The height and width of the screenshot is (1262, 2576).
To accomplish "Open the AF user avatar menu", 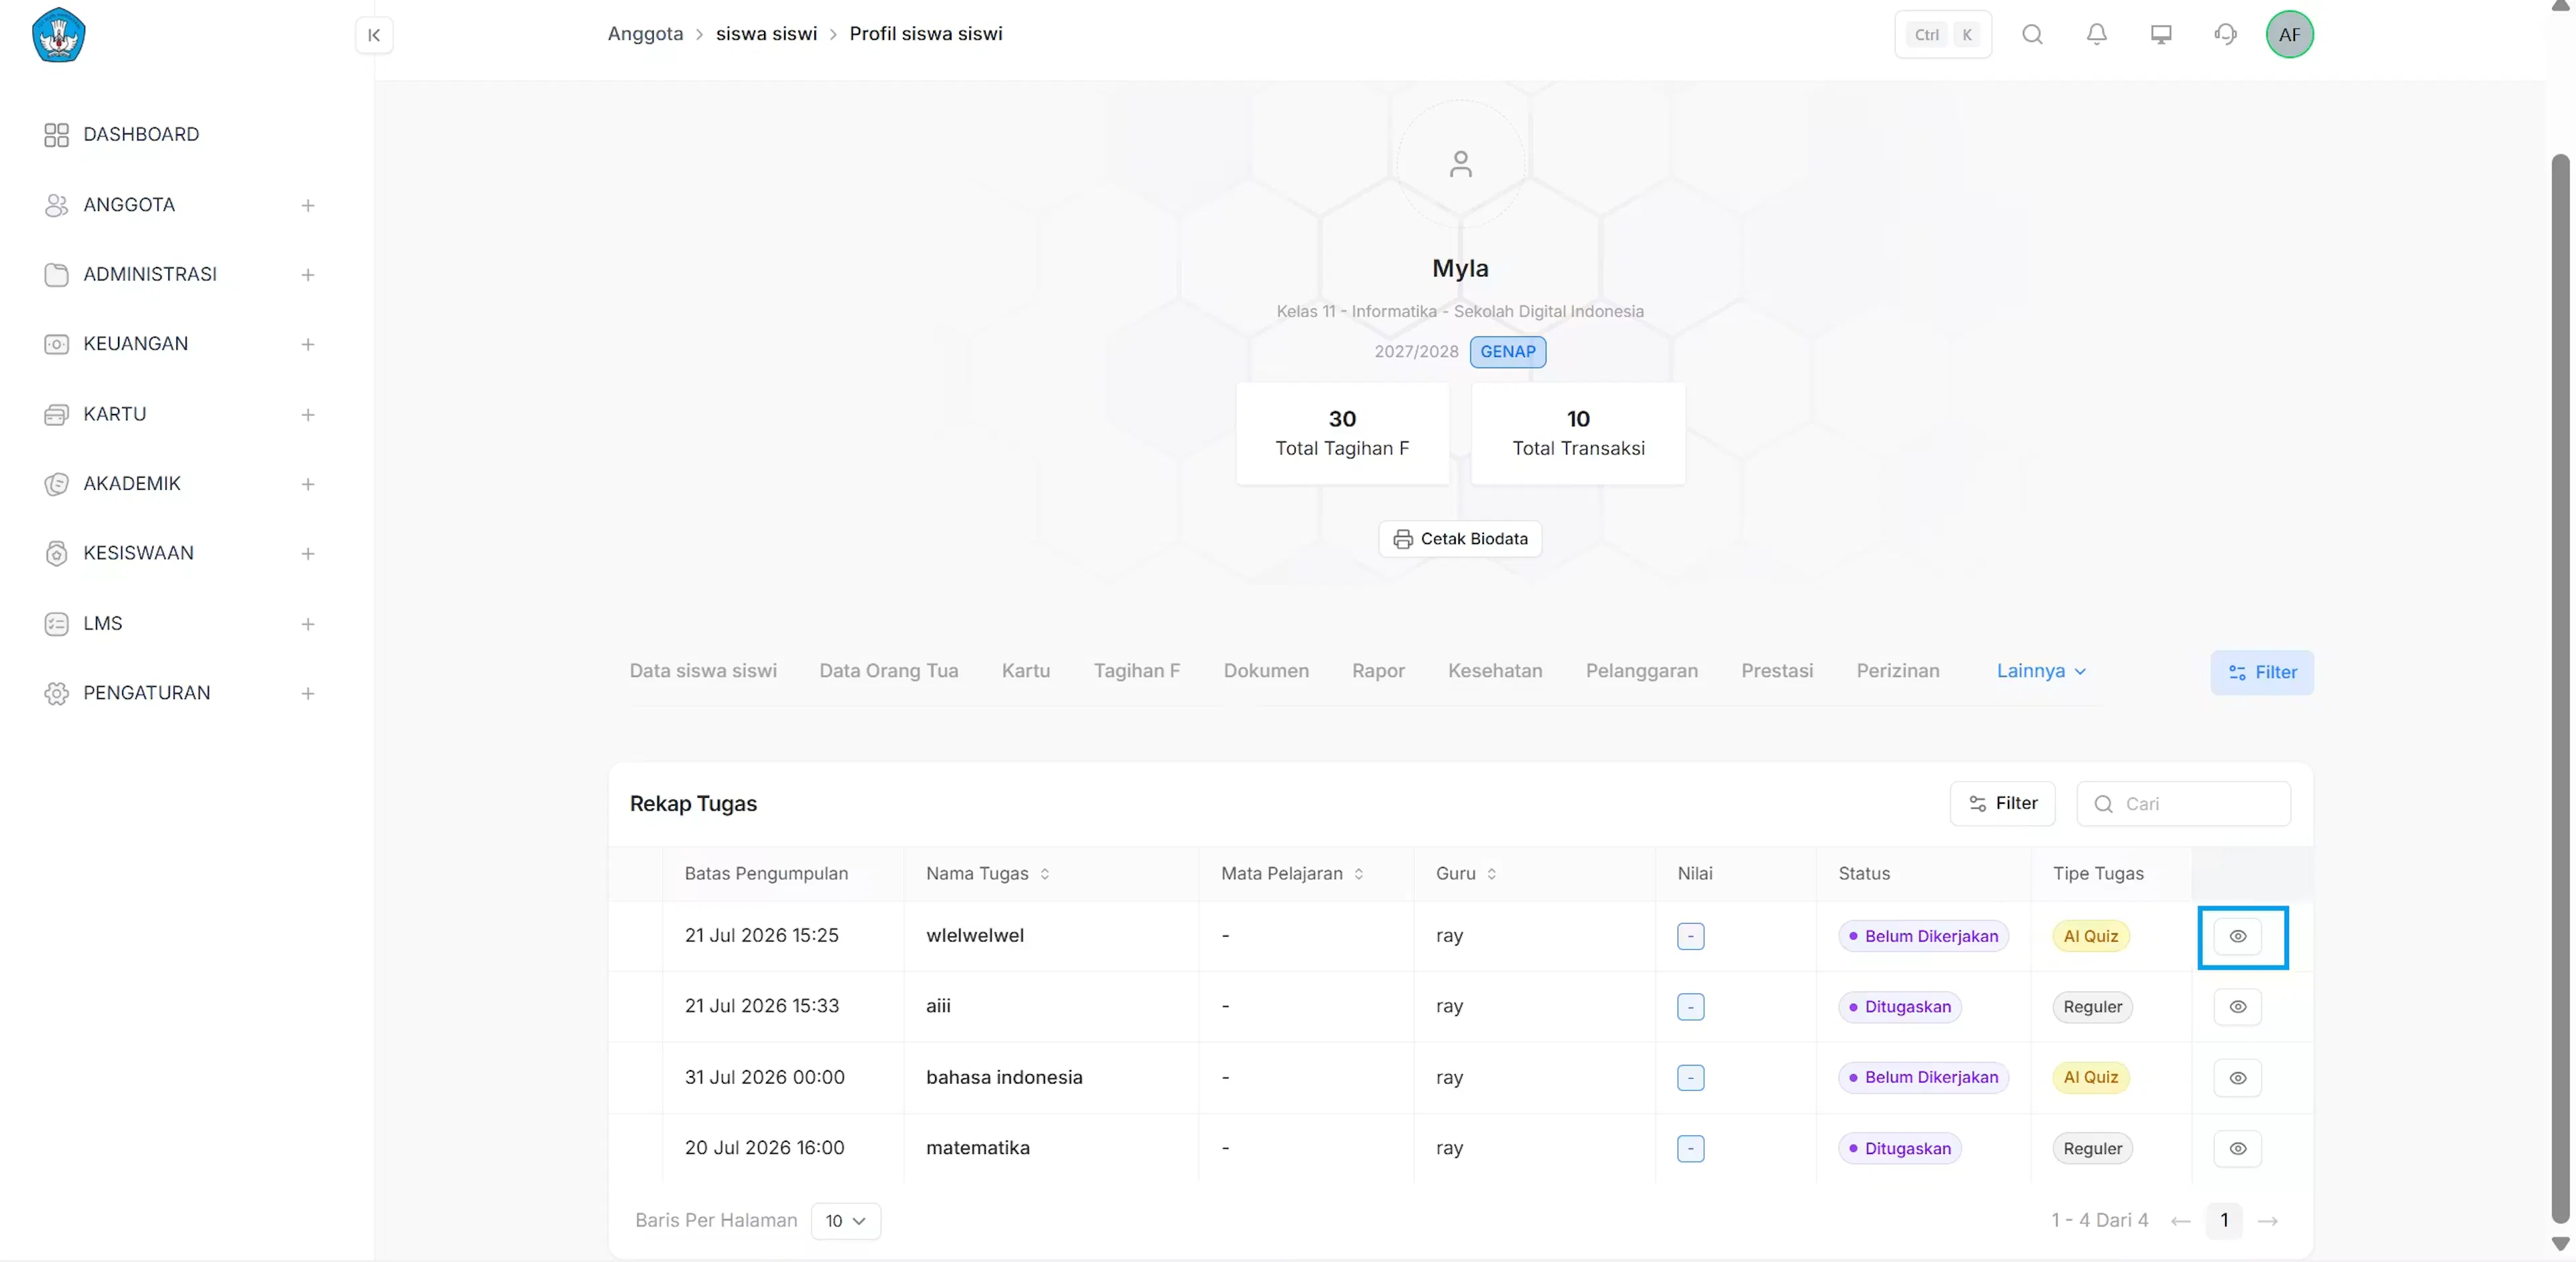I will pyautogui.click(x=2289, y=35).
